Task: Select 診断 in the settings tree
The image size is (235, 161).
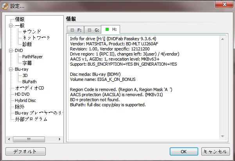Action: (27, 44)
